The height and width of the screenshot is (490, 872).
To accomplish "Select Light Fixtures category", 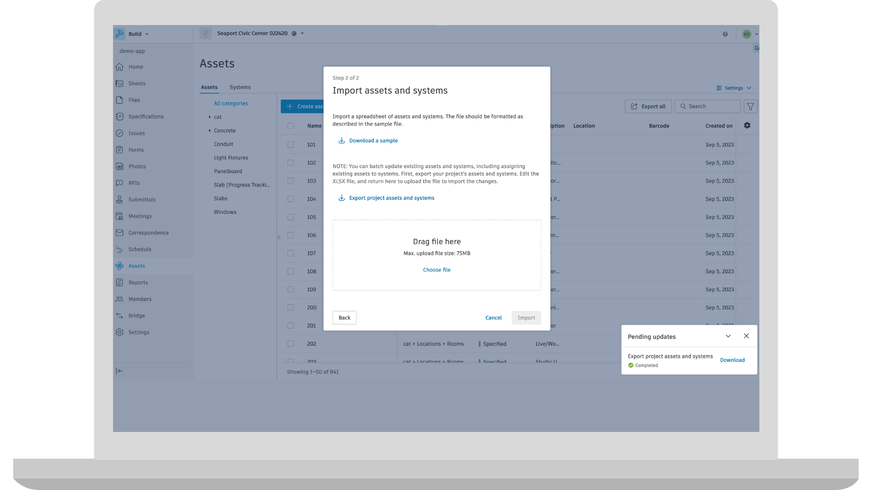I will (231, 158).
